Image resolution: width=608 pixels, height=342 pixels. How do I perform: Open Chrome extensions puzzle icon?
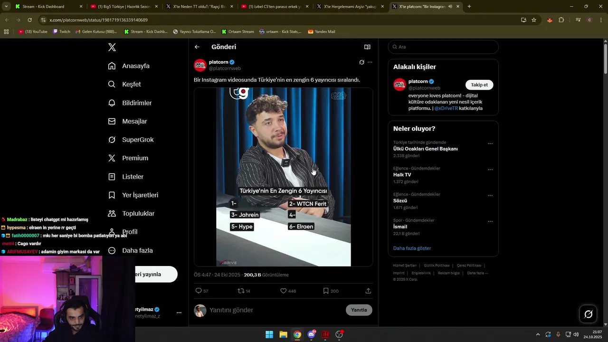coord(561,20)
